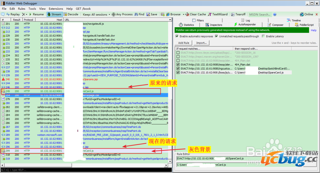The image size is (320, 173).
Task: Click the Any Process target icon
Action: (x=114, y=14)
